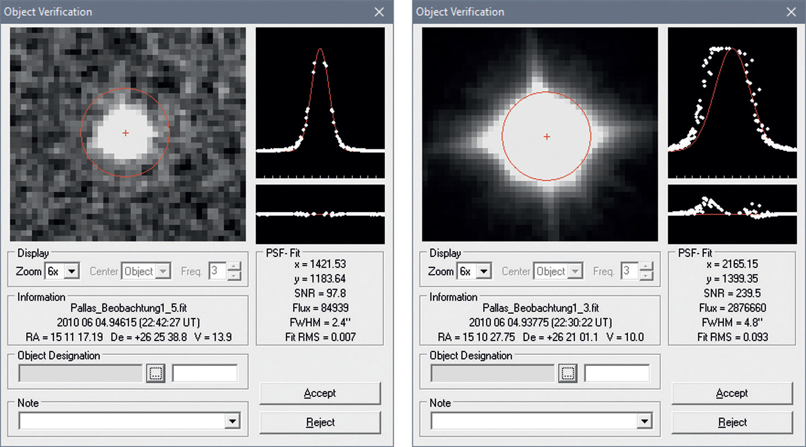Open the Zoom dropdown on the right dialog
Viewport: 806px width, 447px height.
click(x=483, y=271)
